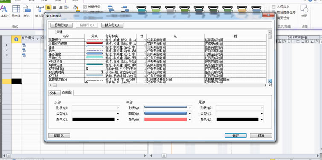322x160 pixels.
Task: Switch to the Bars (条形图) tab
Action: pyautogui.click(x=67, y=93)
